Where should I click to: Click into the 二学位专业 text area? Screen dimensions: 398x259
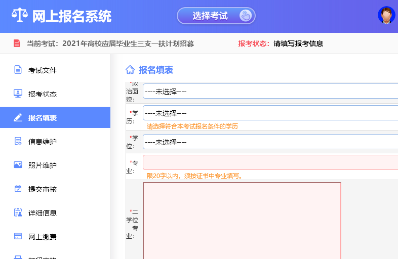pos(242,220)
